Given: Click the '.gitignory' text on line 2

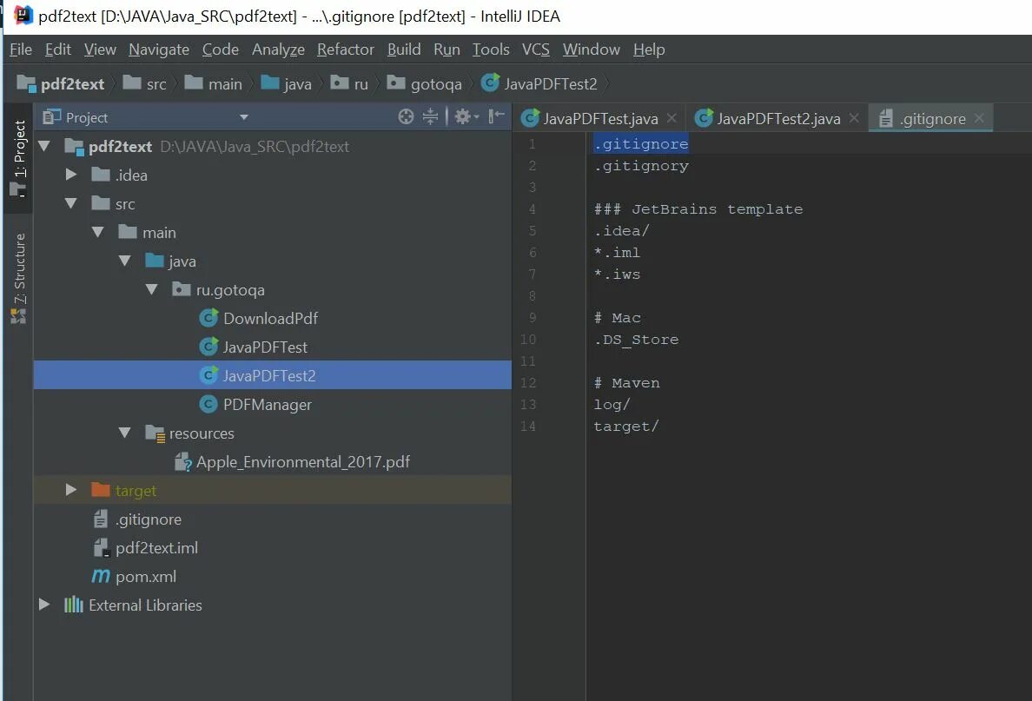Looking at the screenshot, I should click(x=641, y=166).
